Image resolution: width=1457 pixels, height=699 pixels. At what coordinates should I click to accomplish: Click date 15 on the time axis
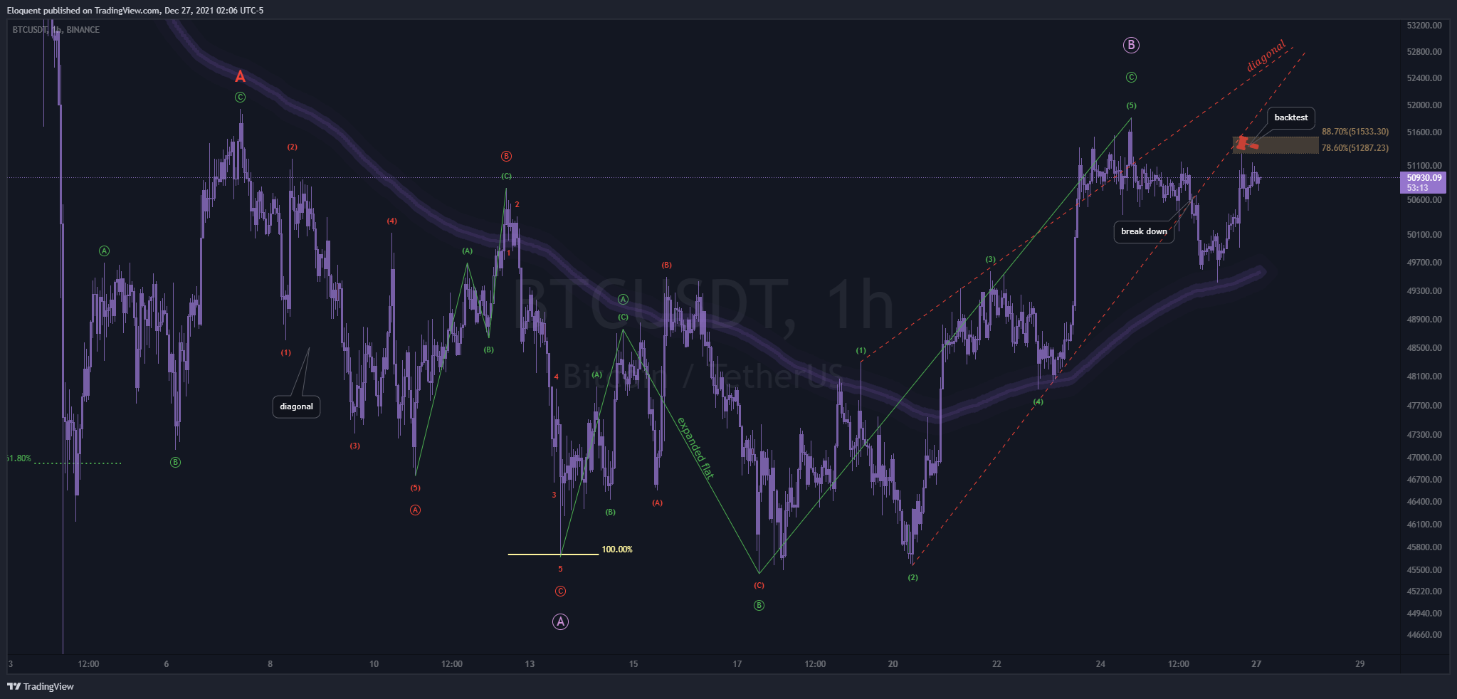pos(633,664)
